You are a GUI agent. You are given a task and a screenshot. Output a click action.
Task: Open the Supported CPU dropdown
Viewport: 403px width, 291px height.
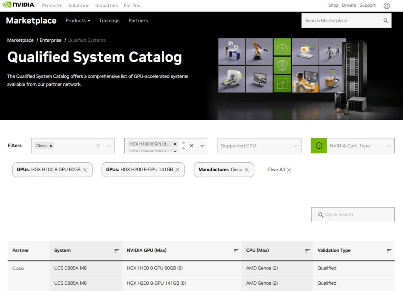259,145
